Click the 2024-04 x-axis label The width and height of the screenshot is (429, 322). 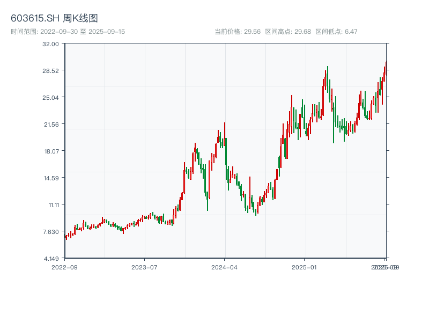pos(224,267)
